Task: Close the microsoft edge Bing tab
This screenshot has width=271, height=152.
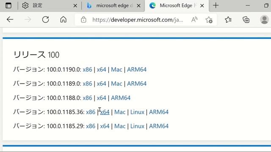Action: (x=138, y=5)
